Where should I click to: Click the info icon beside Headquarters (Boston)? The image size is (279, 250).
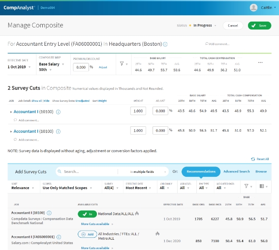[165, 44]
